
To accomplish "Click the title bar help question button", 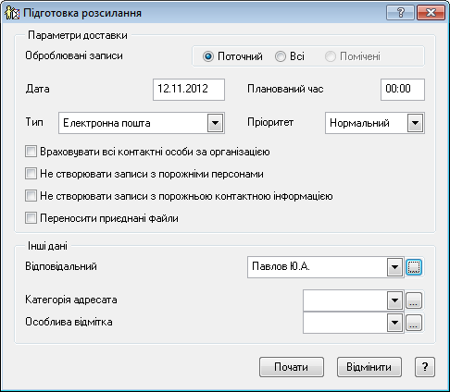I will click(x=400, y=12).
